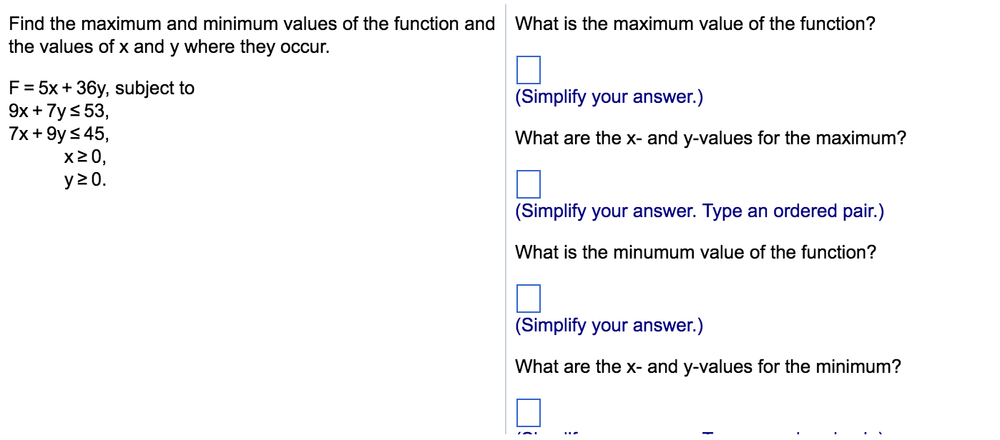
Task: Click the 'What is the minumum value' question
Action: 695,253
